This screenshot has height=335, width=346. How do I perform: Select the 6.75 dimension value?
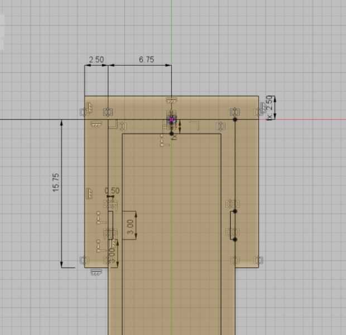tap(147, 59)
